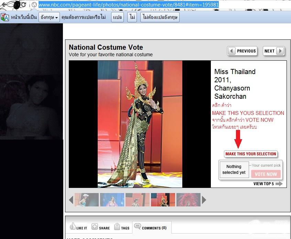
Task: Open the VIEW TOP 5 link
Action: point(268,184)
